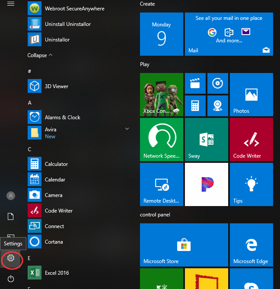This screenshot has height=289, width=280.
Task: Open Webroot SecureAnywhere app icon
Action: 35,9
